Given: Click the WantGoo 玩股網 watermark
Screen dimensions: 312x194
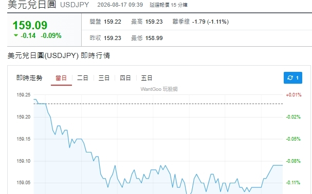Looking at the screenshot, I should pyautogui.click(x=159, y=89).
